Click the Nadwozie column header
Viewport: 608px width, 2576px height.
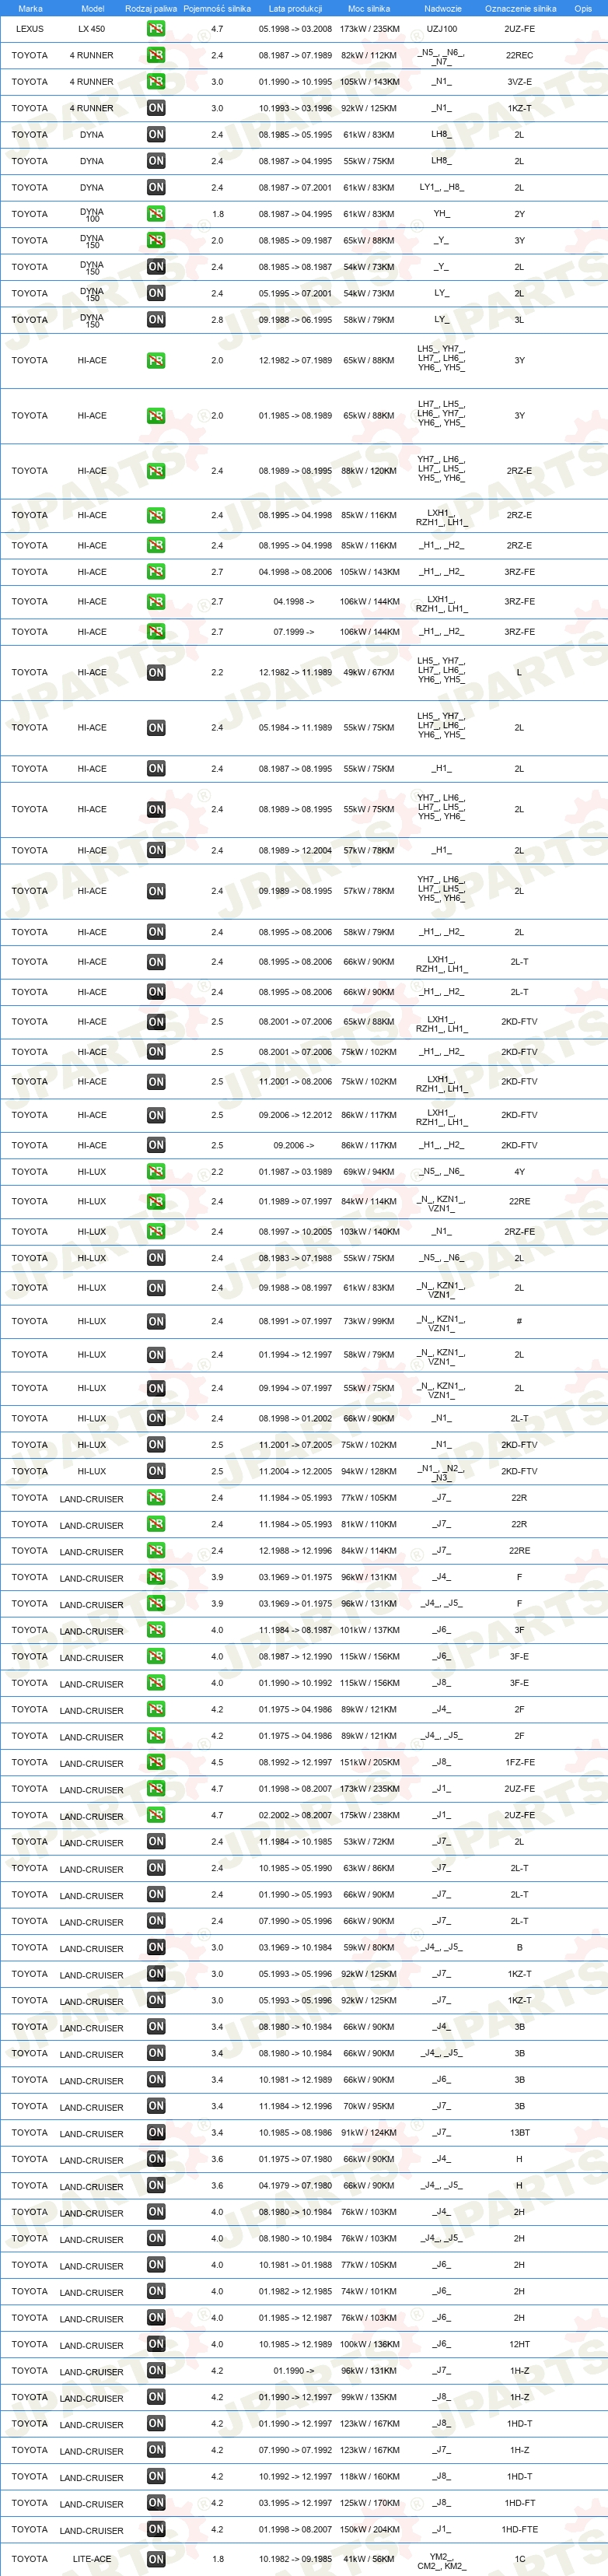(442, 9)
